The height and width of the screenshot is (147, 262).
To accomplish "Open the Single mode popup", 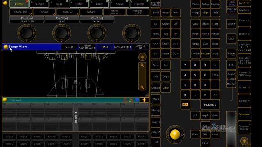I will 44,12.
